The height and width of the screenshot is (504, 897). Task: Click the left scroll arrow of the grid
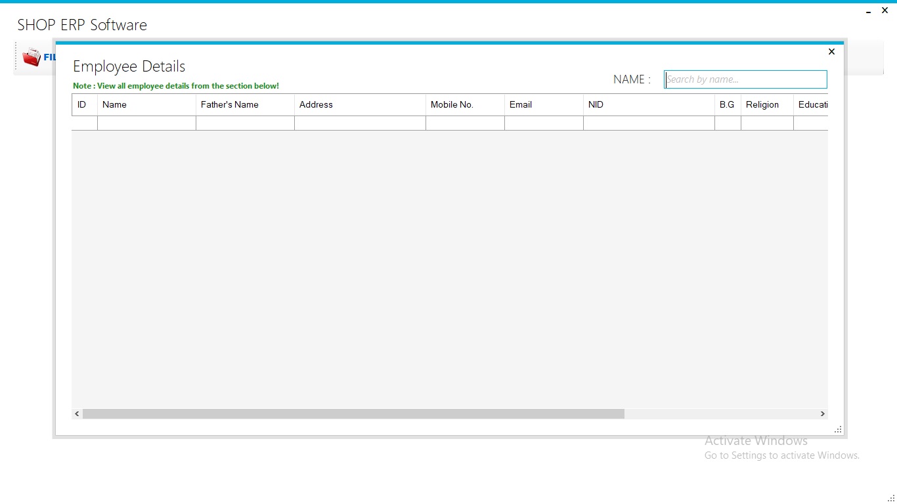click(76, 413)
